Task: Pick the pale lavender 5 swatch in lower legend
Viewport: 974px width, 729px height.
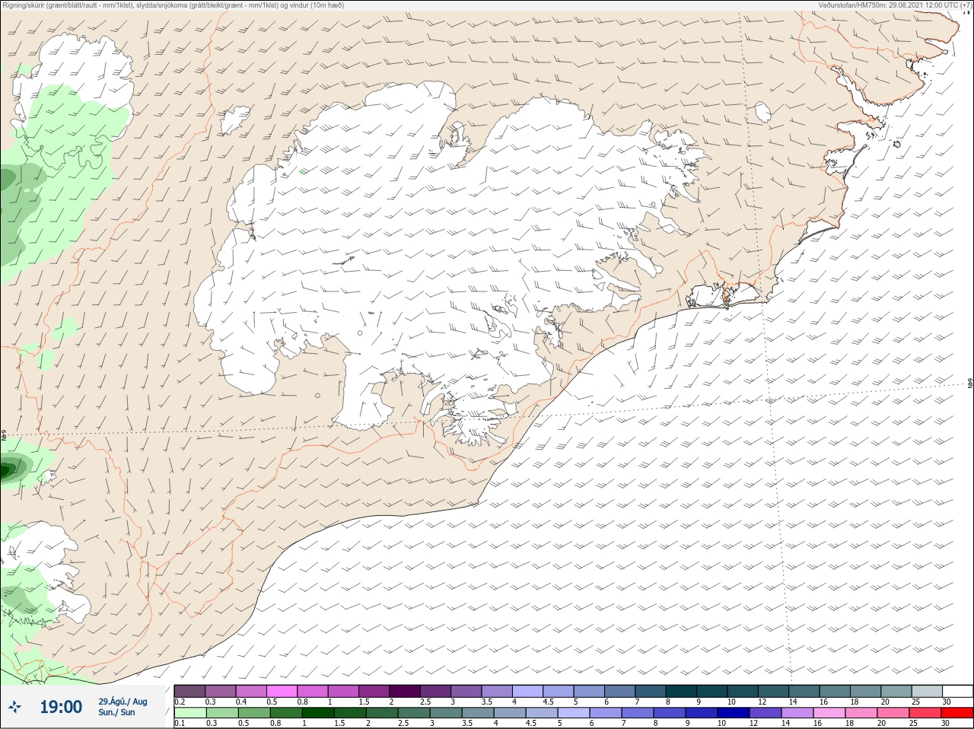Action: click(573, 713)
